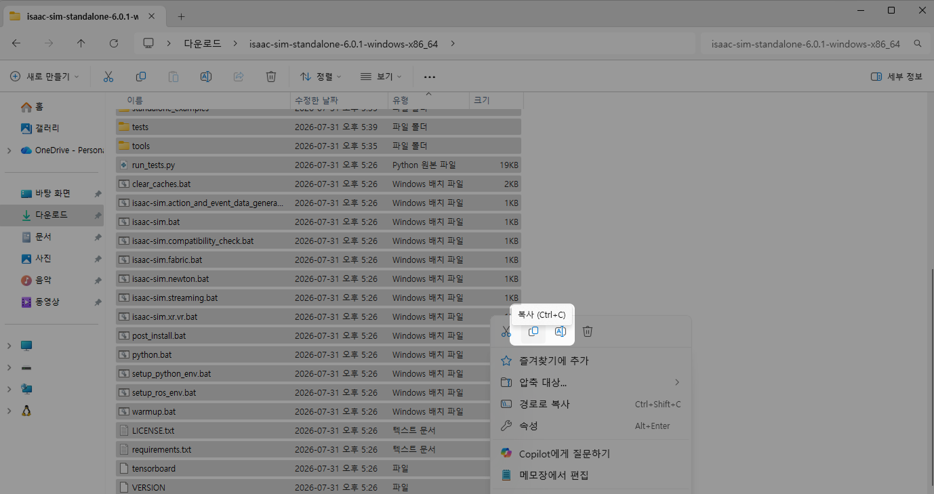
Task: Select the tools folder
Action: (x=319, y=146)
